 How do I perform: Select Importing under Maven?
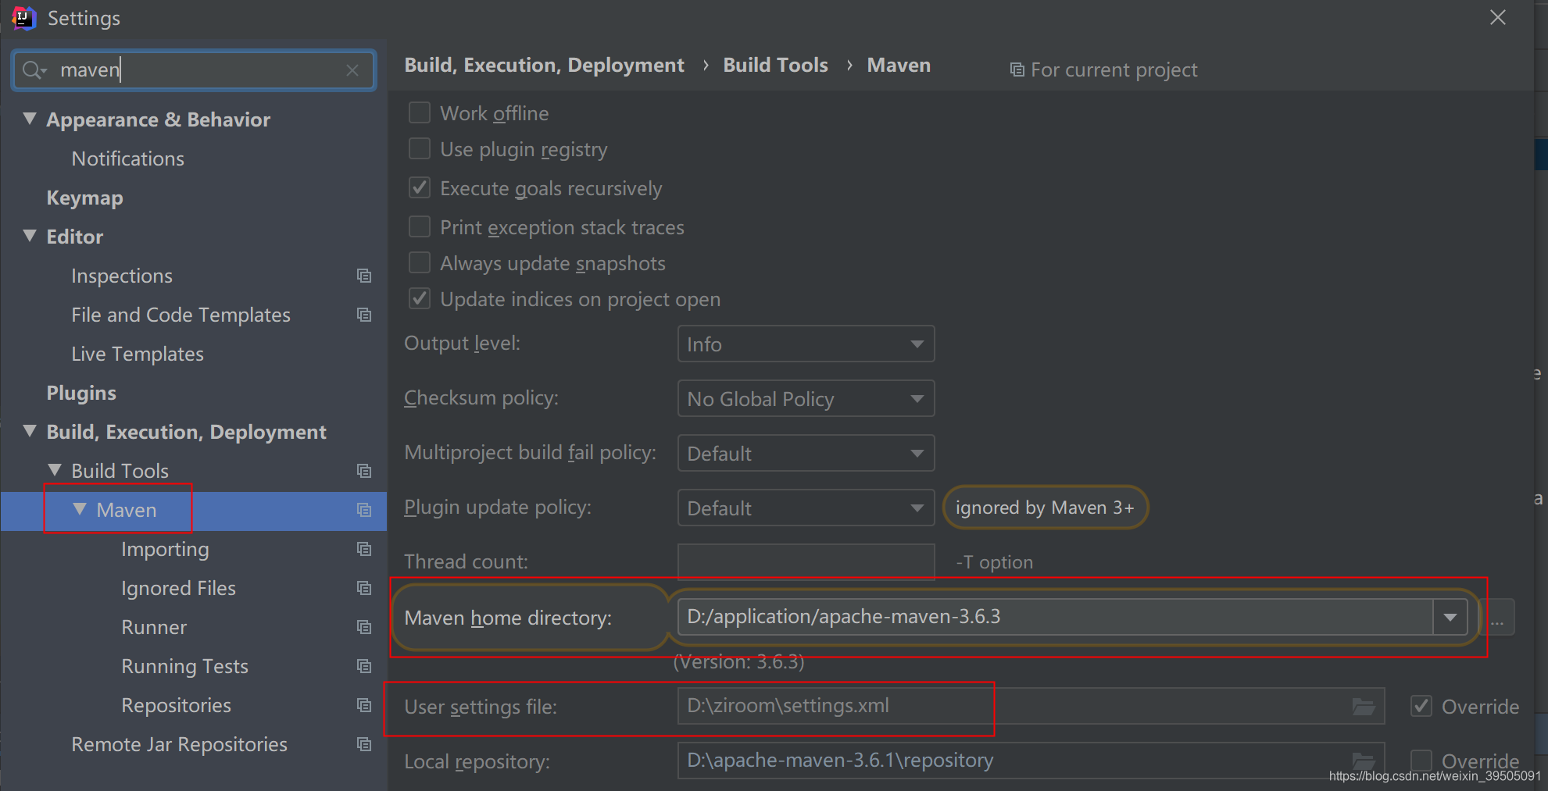[165, 549]
